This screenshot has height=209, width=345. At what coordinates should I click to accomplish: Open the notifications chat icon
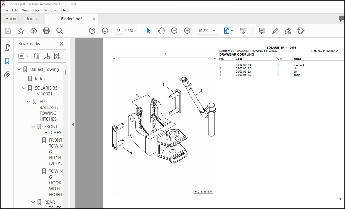341,19
